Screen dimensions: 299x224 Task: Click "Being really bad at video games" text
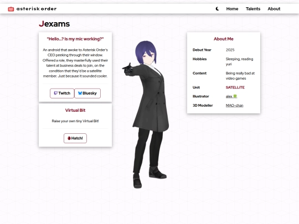pos(240,76)
